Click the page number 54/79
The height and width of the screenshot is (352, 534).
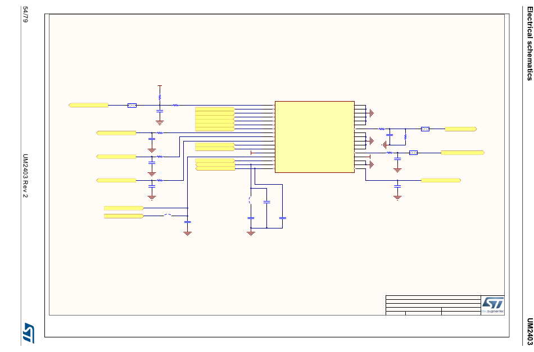coord(25,15)
